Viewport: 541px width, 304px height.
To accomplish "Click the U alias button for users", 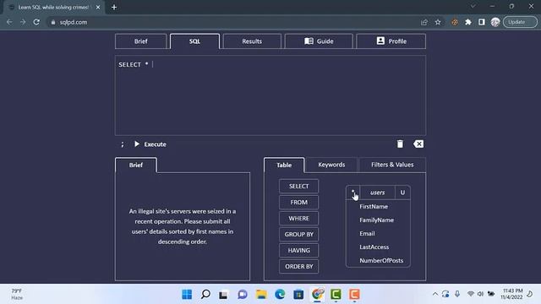I will (402, 193).
